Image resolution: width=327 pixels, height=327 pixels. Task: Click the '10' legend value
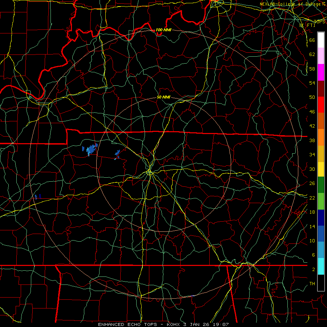312,241
